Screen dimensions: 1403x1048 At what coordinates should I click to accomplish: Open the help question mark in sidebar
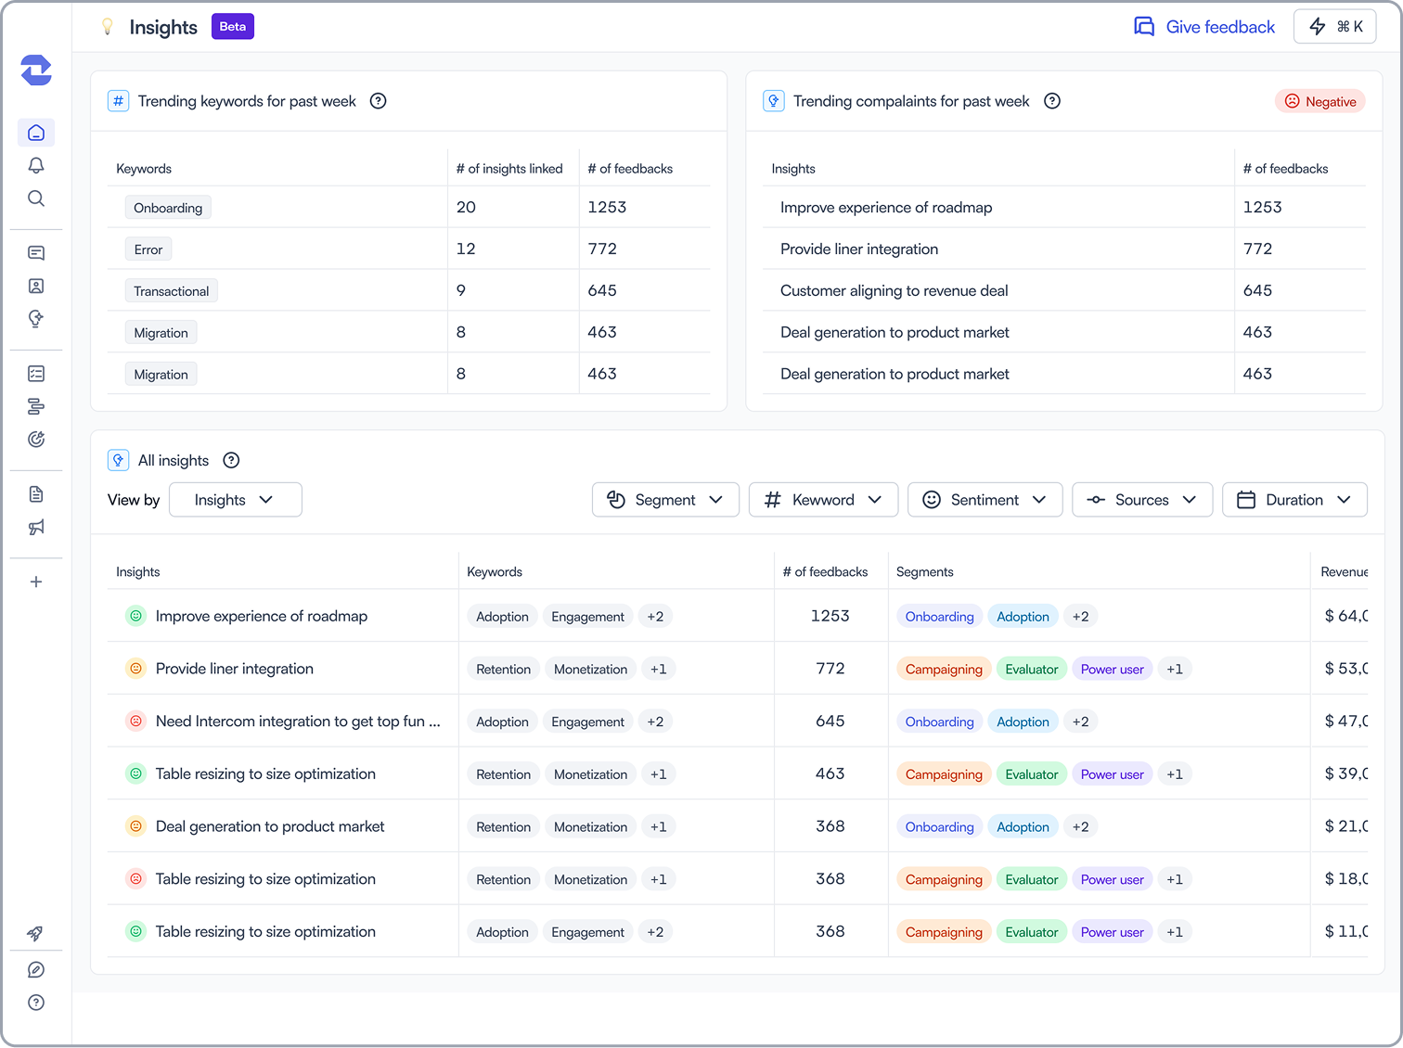pos(36,1003)
